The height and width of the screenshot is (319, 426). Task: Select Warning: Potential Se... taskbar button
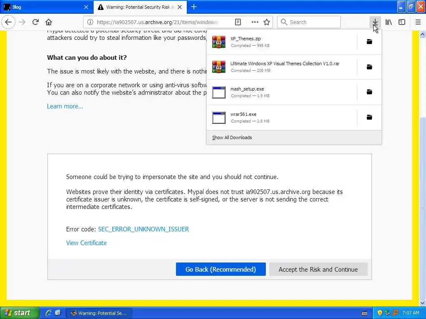tap(99, 313)
